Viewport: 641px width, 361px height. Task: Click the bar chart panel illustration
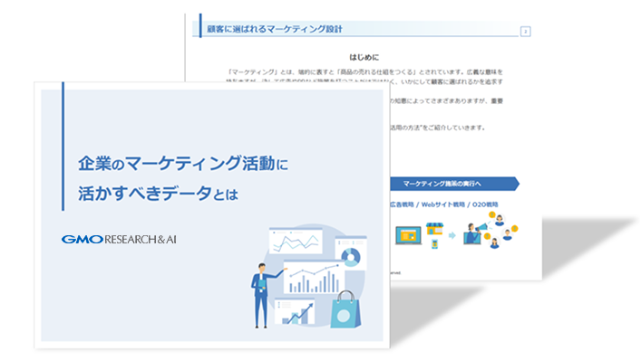point(314,277)
